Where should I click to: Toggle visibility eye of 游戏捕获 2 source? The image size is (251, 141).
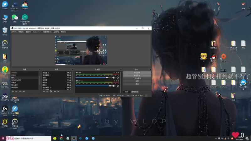coord(68,75)
